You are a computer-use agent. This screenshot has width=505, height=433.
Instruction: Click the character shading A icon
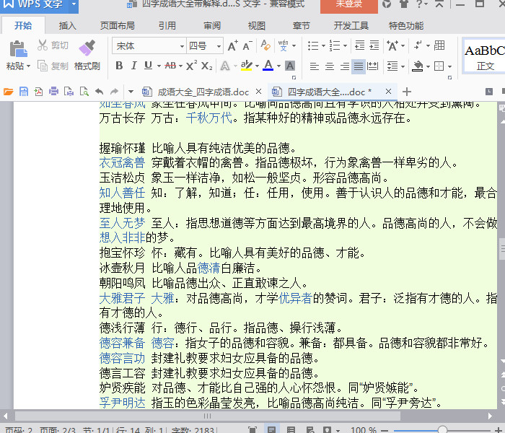[x=290, y=66]
